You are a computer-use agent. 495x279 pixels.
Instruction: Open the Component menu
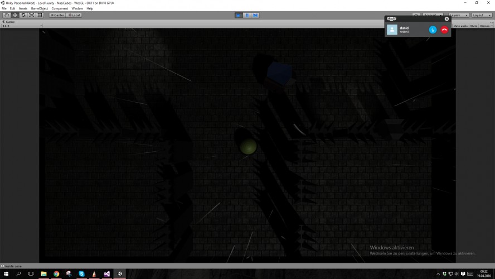(60, 8)
